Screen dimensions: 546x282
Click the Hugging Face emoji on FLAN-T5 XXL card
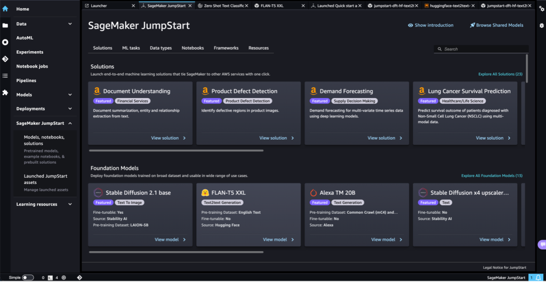(205, 192)
